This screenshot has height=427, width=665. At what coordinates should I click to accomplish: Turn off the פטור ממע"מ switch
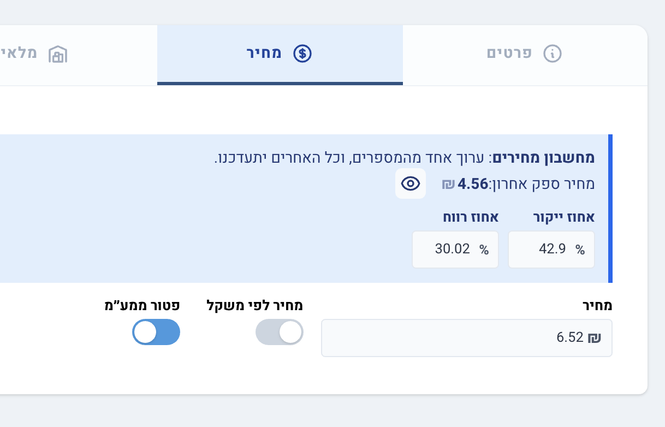pyautogui.click(x=156, y=332)
